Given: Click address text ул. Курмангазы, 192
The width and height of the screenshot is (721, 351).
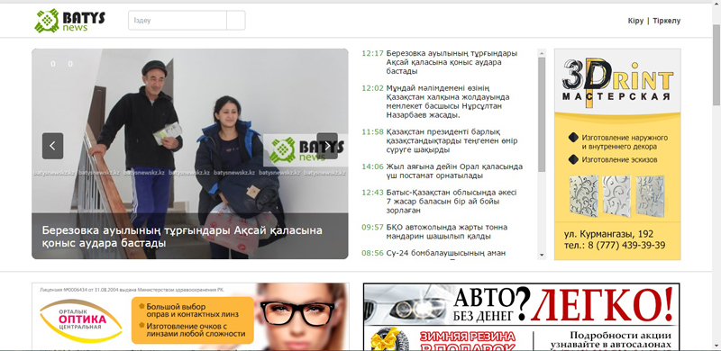Looking at the screenshot, I should (x=608, y=234).
